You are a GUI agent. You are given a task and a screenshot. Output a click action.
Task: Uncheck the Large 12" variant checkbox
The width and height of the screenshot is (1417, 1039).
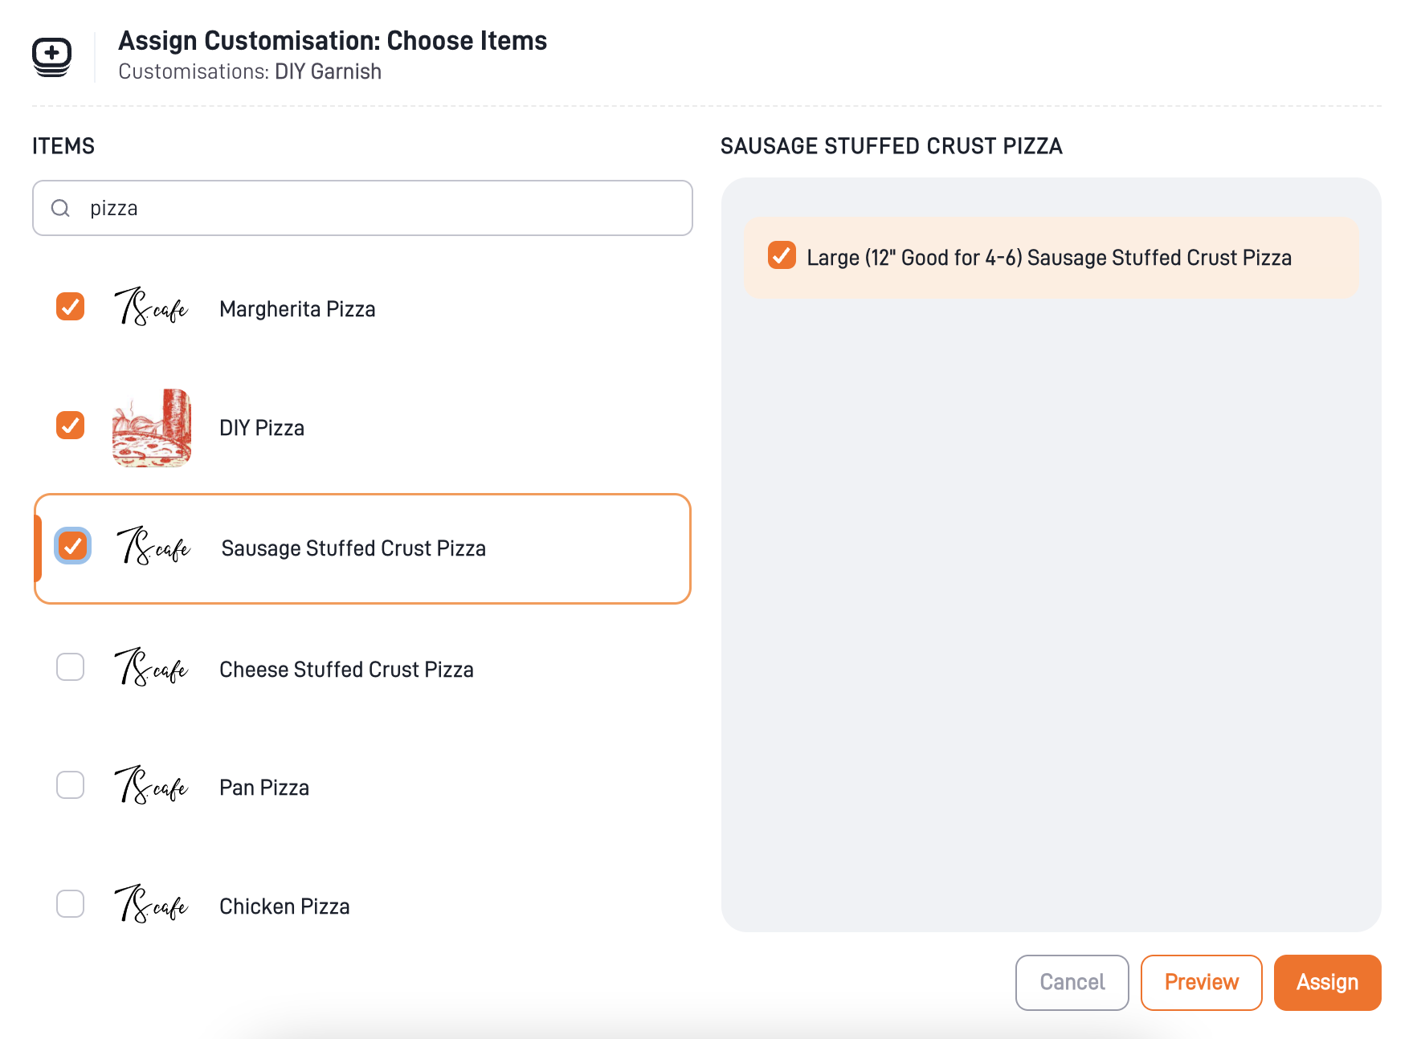(x=782, y=255)
